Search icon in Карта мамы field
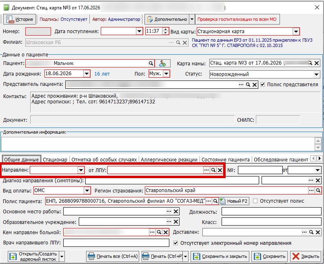This screenshot has width=324, height=264. pos(311,63)
